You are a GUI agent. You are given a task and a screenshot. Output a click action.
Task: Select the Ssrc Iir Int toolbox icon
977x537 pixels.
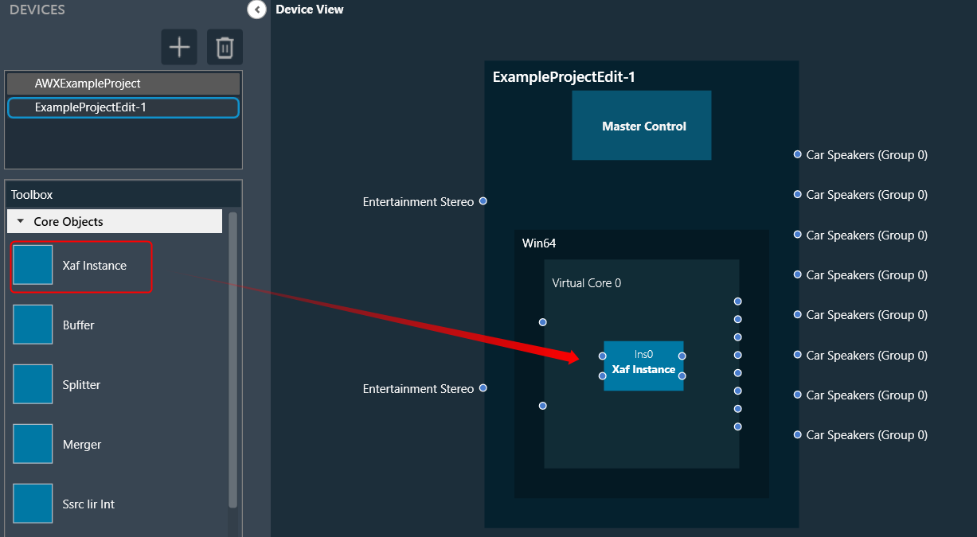pyautogui.click(x=33, y=504)
